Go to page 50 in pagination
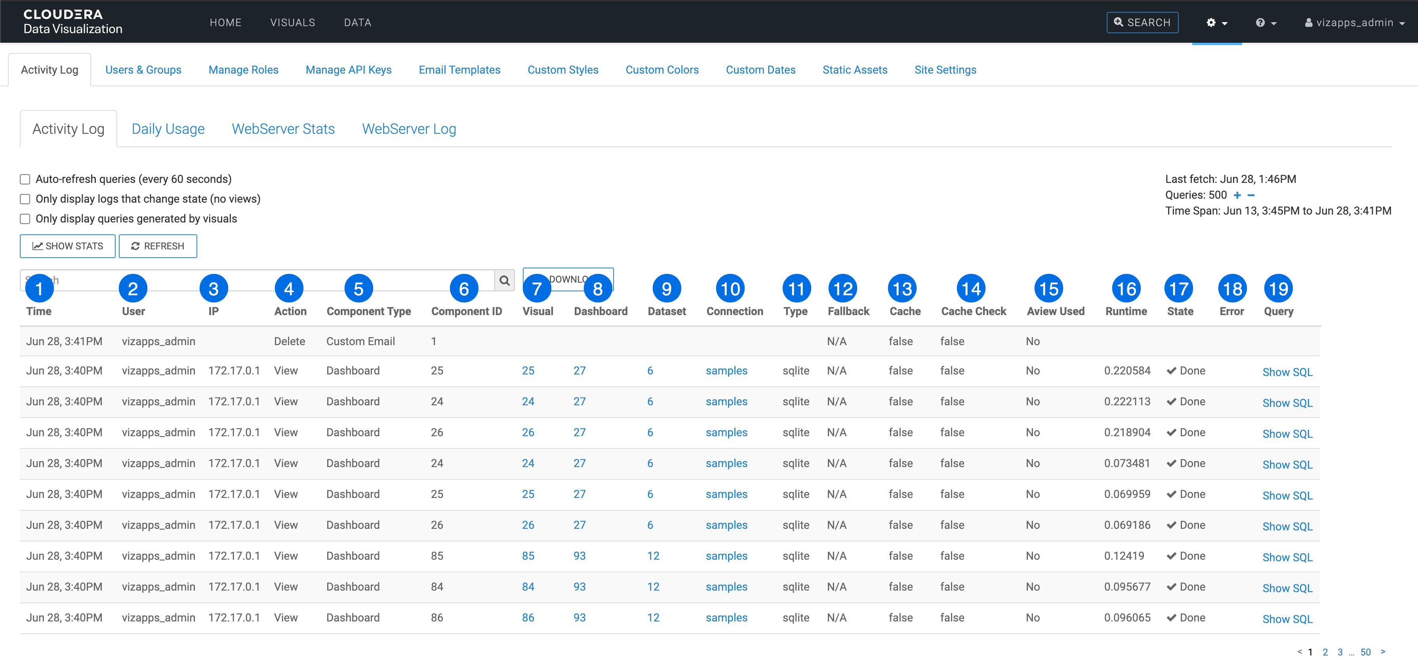This screenshot has width=1418, height=665. click(x=1365, y=652)
